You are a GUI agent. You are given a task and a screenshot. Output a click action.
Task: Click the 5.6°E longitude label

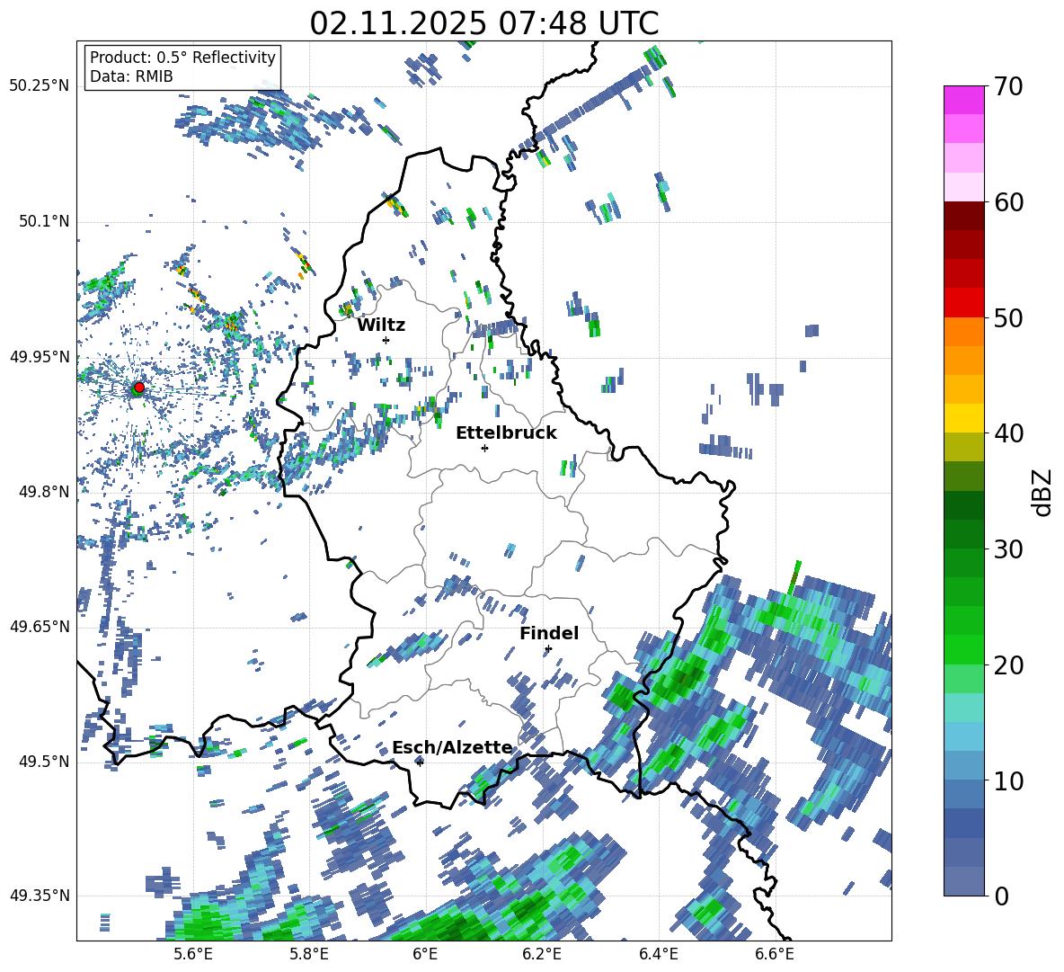[193, 954]
